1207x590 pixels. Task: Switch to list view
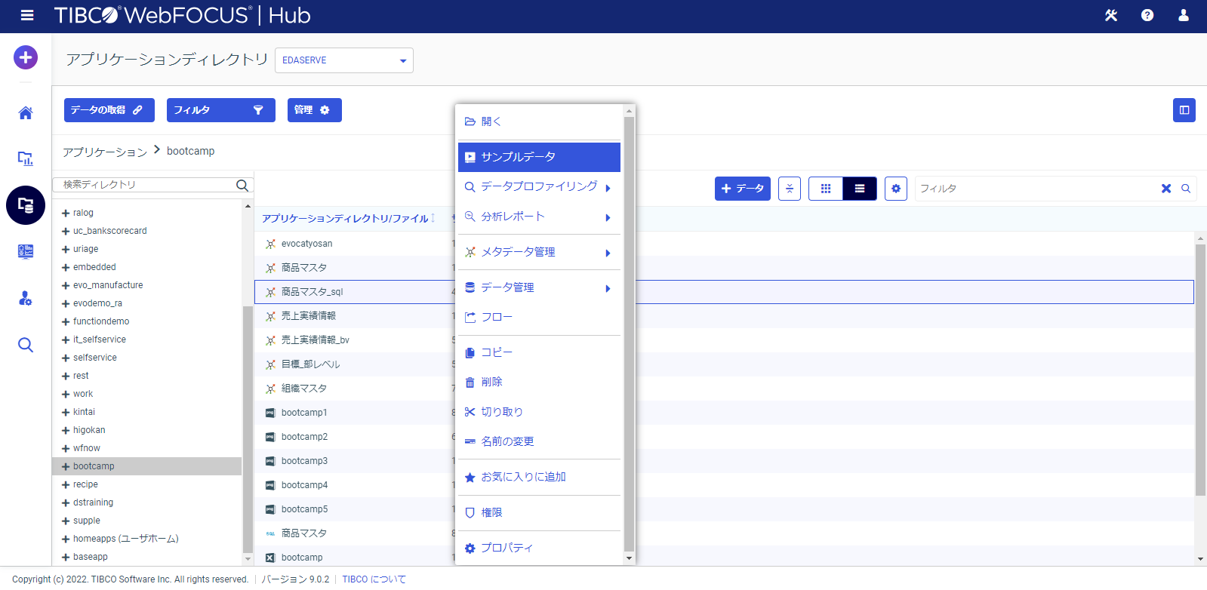click(860, 189)
